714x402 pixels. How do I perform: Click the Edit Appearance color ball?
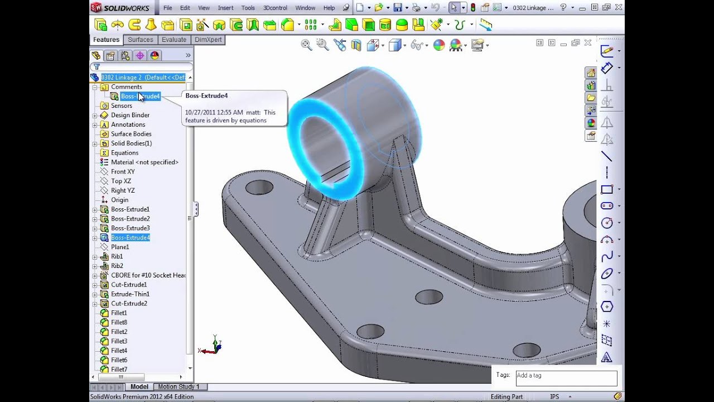pyautogui.click(x=439, y=45)
